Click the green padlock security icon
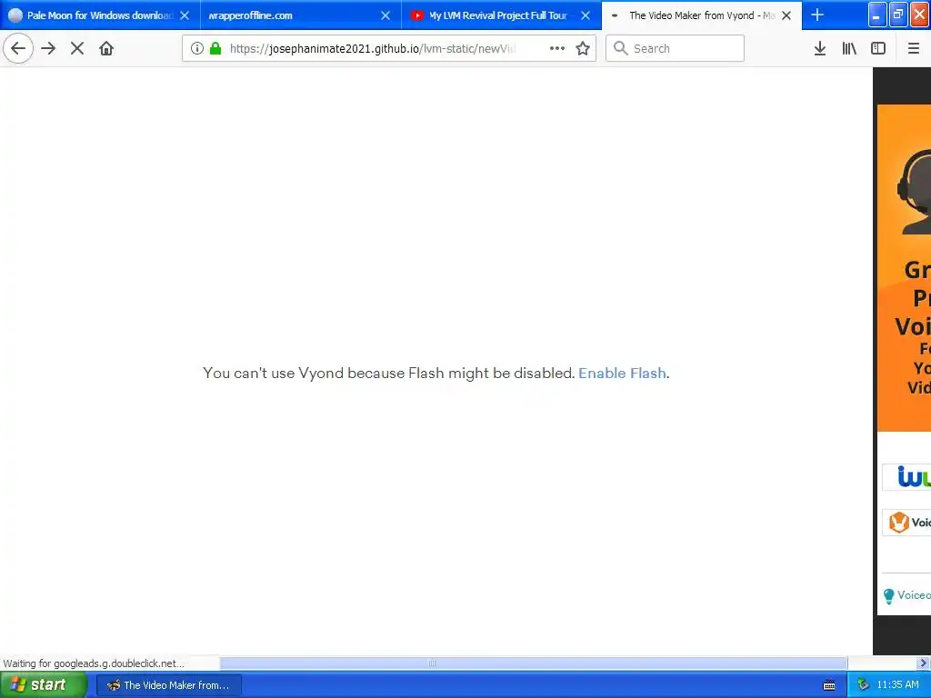 [x=215, y=49]
